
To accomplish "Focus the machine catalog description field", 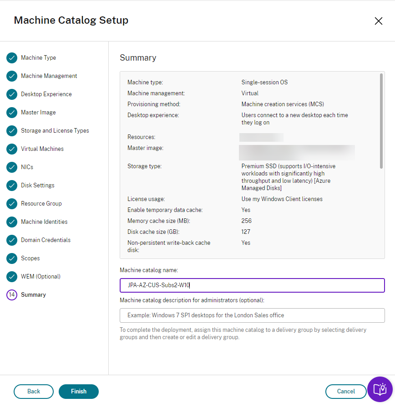I will (252, 315).
